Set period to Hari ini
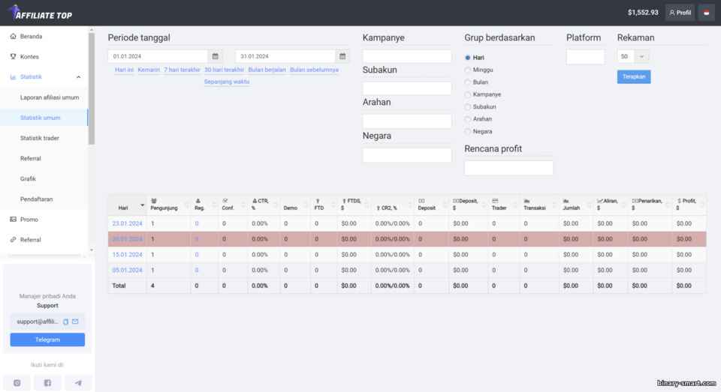721x392 pixels. click(124, 70)
